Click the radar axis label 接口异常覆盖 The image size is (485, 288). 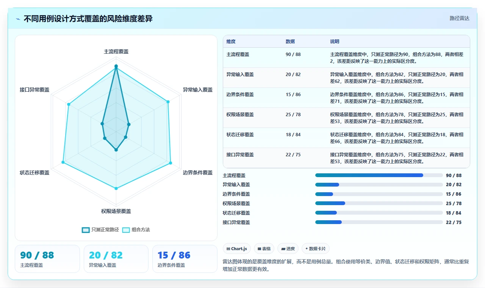pyautogui.click(x=34, y=90)
